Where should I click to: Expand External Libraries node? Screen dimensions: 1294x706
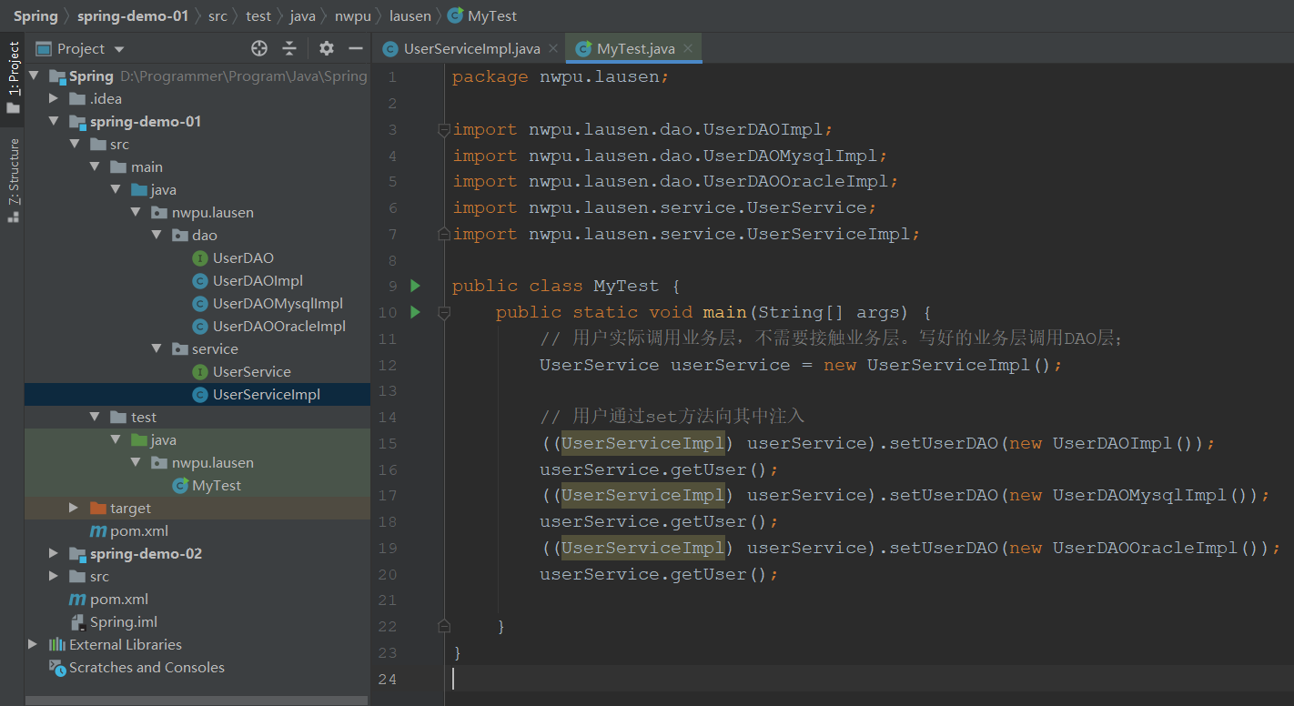(33, 644)
